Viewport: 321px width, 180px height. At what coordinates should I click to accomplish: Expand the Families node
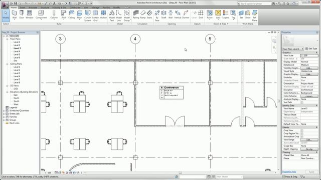tap(4, 117)
